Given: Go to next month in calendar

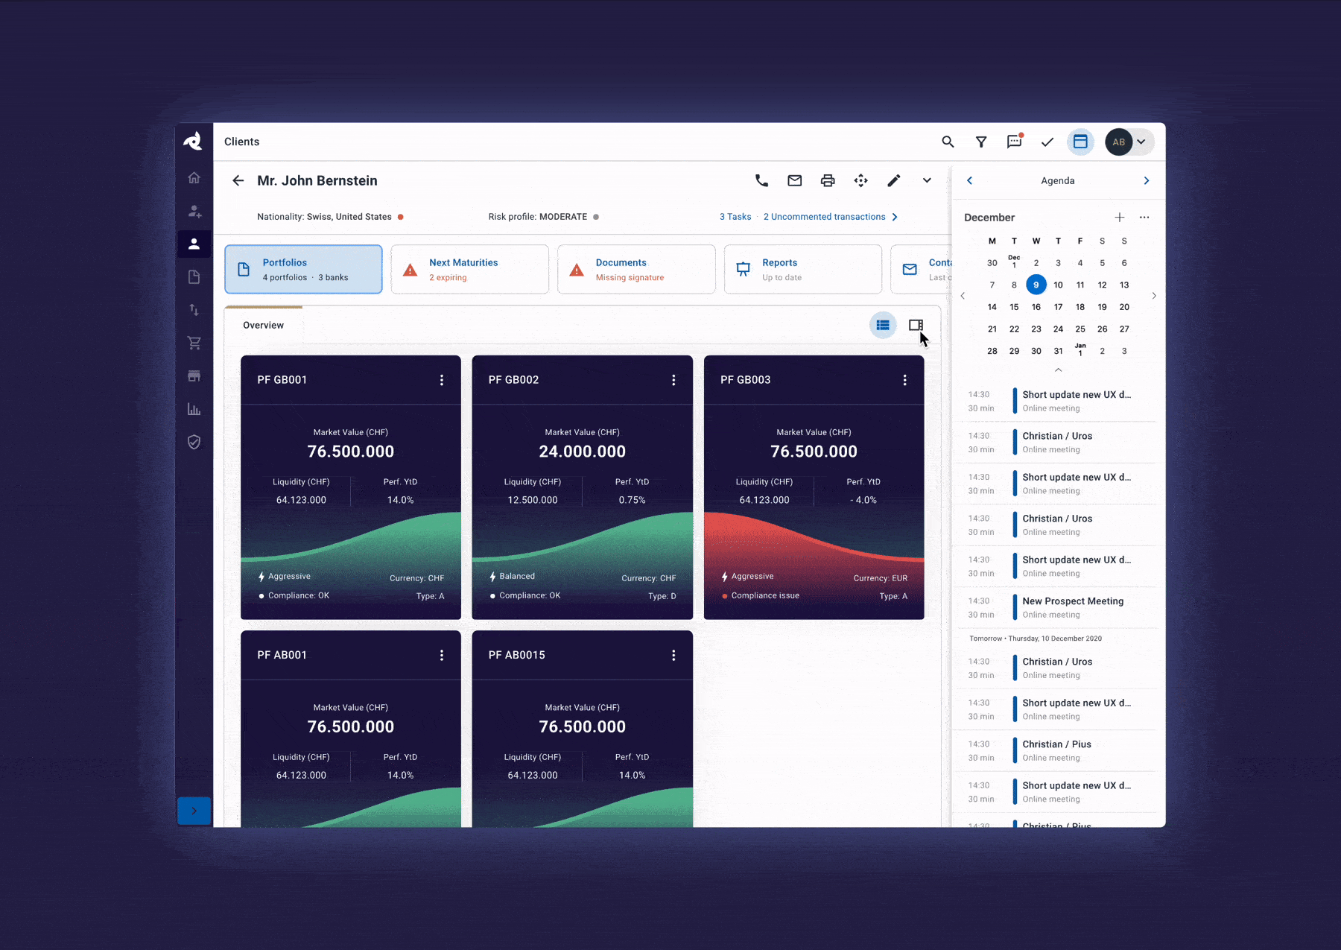Looking at the screenshot, I should point(1154,296).
